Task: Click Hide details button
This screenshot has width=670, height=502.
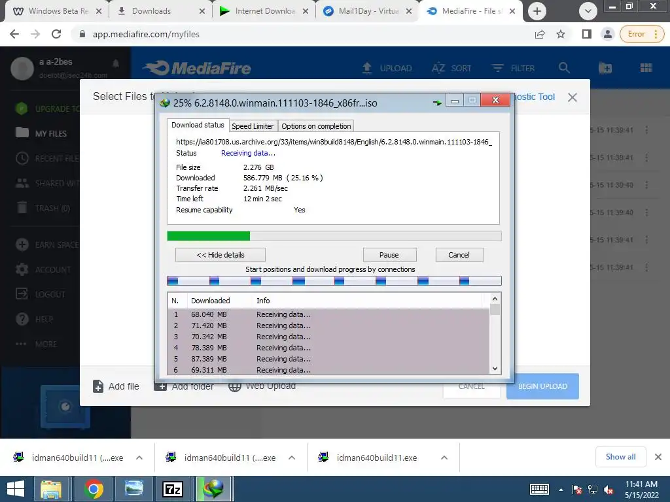Action: [x=220, y=255]
